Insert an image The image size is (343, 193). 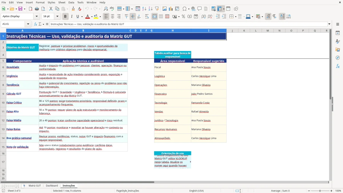[x=165, y=9]
